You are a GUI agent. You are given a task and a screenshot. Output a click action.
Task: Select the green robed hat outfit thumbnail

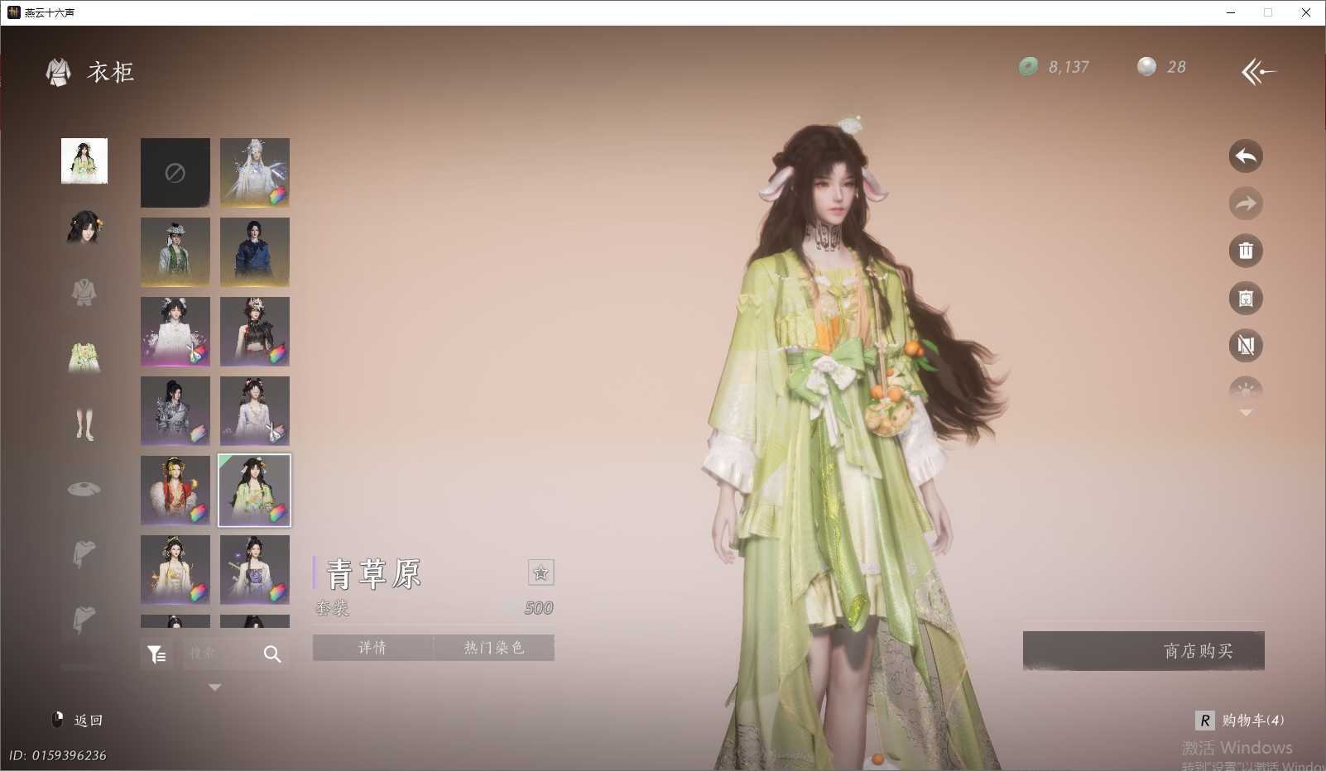[x=175, y=252]
